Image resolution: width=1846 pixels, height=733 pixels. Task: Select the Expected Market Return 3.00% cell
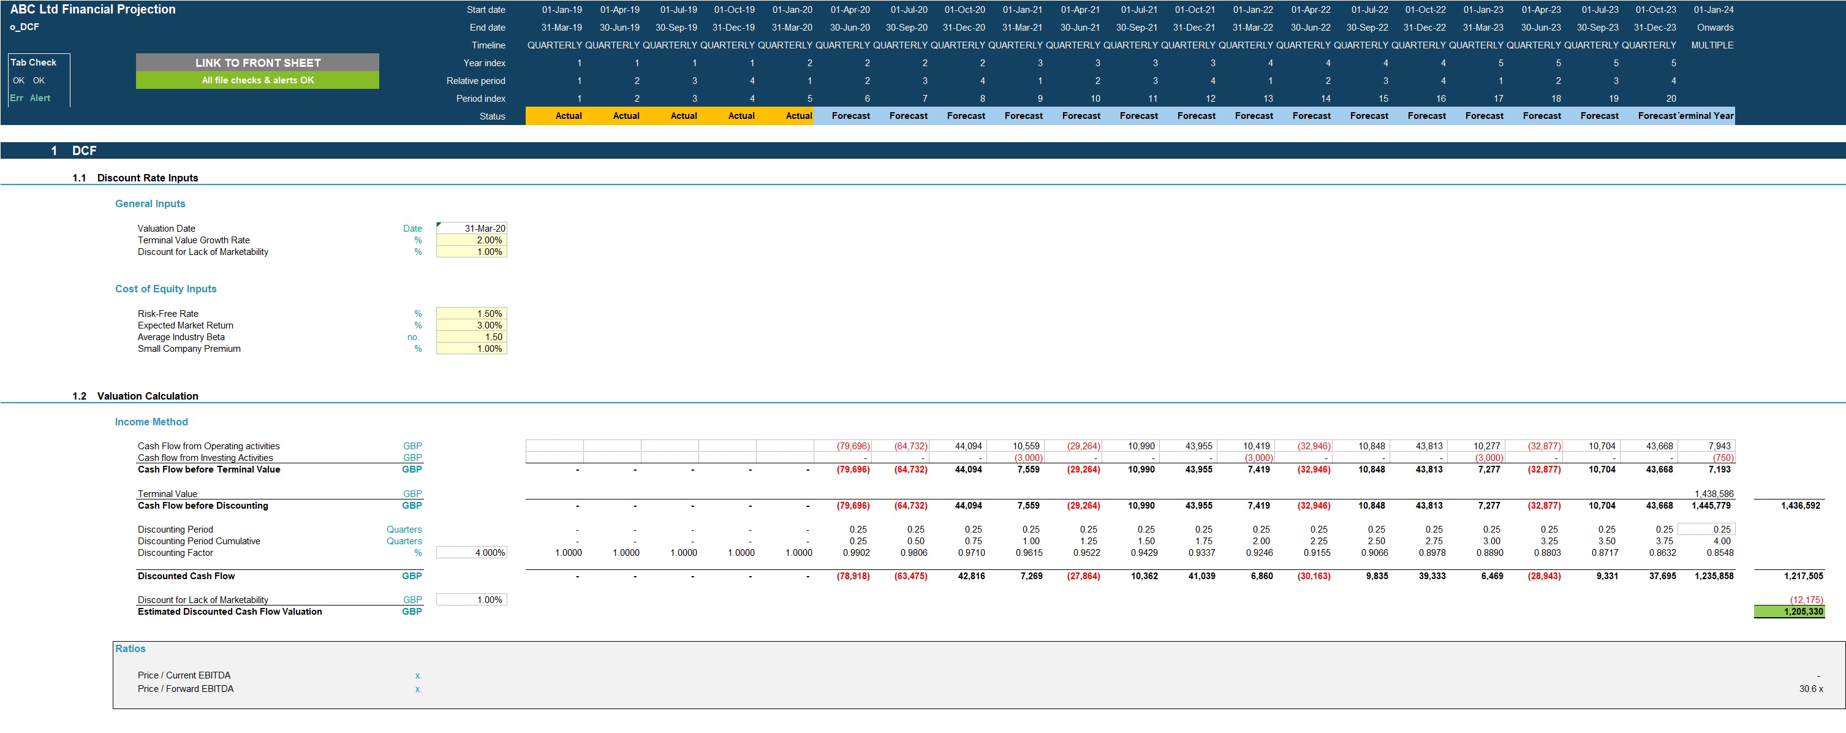472,325
